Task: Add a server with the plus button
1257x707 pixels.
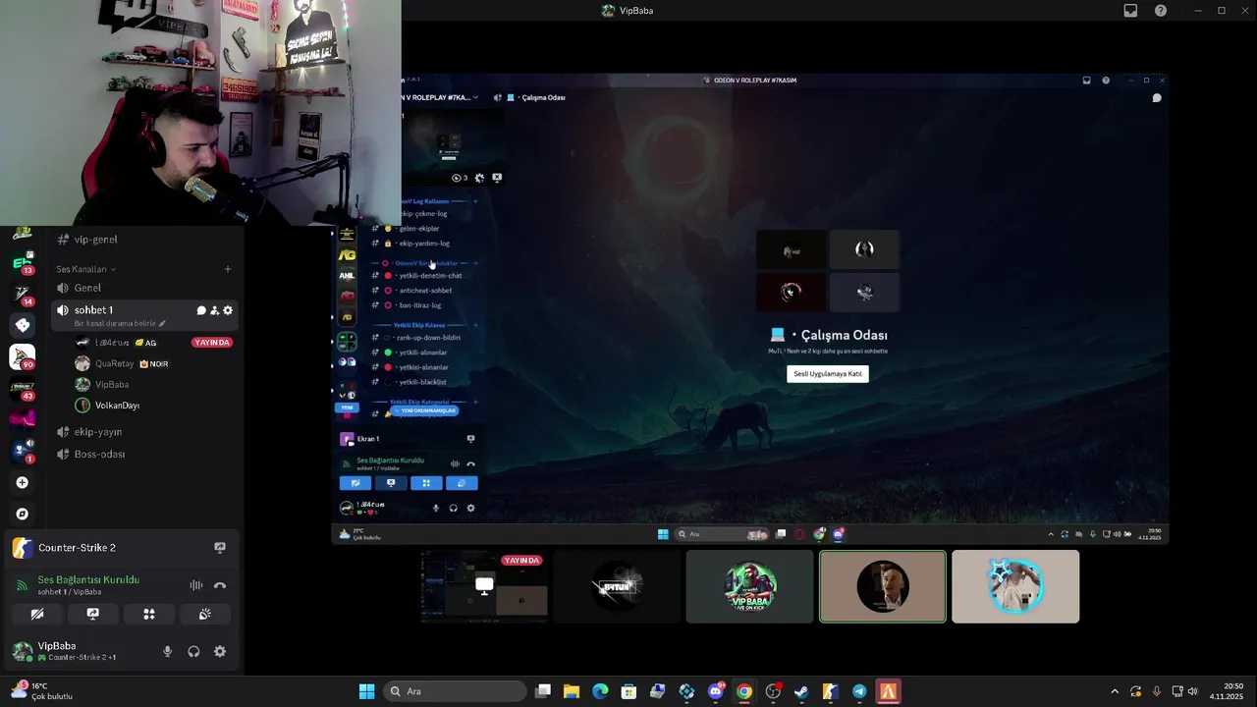Action: point(23,482)
